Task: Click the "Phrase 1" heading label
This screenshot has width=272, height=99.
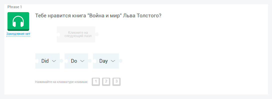Action: (14, 7)
